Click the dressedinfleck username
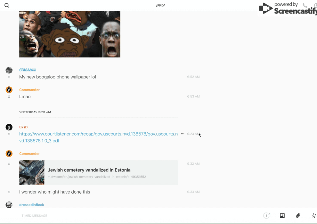317x224 pixels. 31,205
